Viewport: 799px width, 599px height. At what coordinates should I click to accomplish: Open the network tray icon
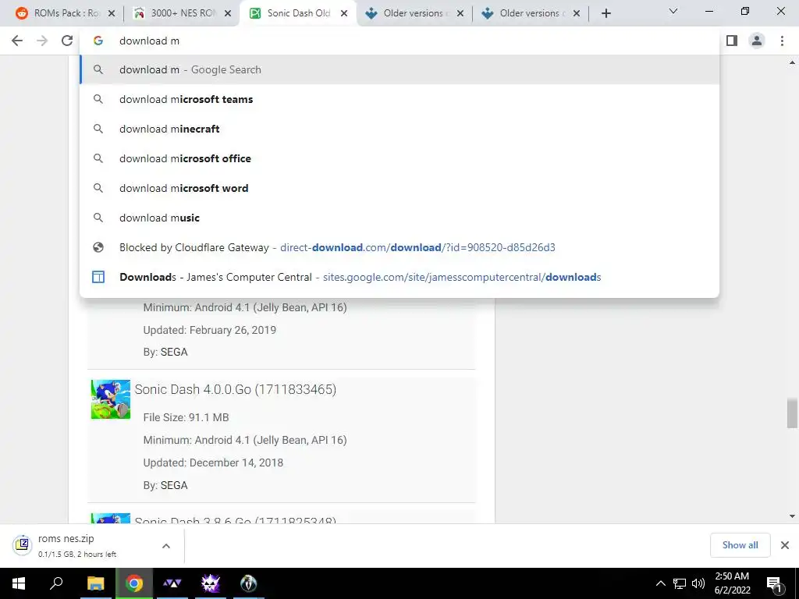click(x=680, y=583)
